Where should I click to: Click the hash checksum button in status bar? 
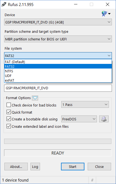(92, 180)
